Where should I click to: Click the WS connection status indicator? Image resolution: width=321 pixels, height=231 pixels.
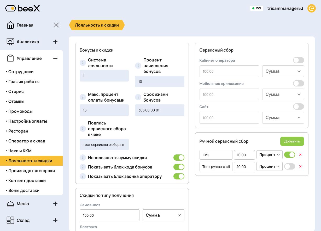point(256,8)
